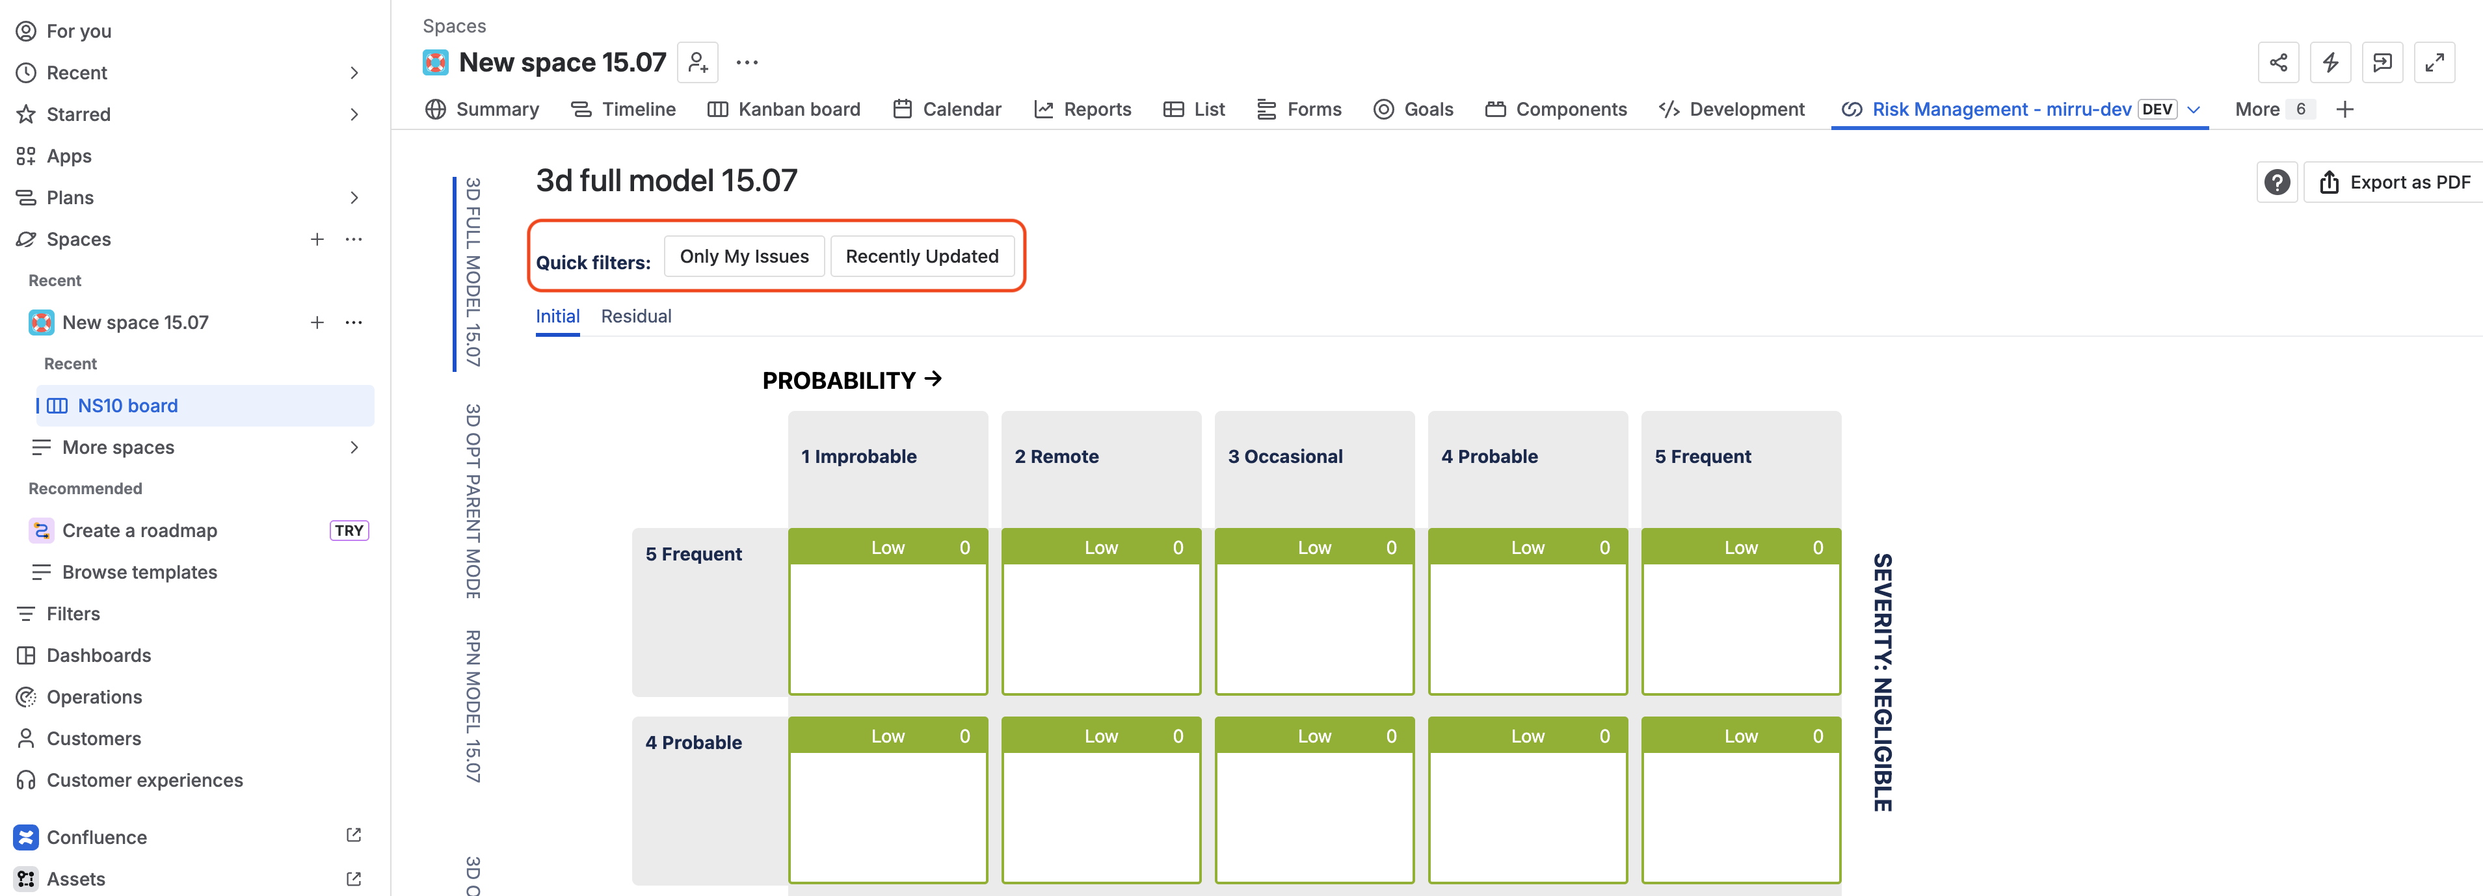Open Operations in sidebar

(94, 696)
